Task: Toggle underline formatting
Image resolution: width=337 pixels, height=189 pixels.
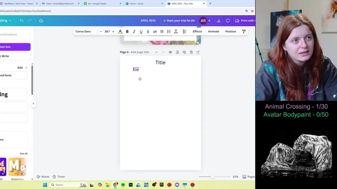Action: 141,31
